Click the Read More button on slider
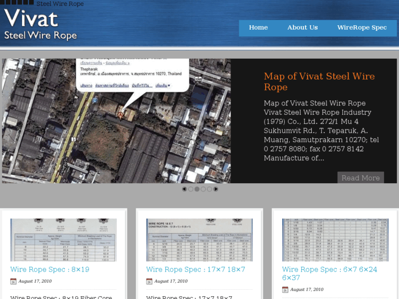399x299 pixels. point(361,177)
